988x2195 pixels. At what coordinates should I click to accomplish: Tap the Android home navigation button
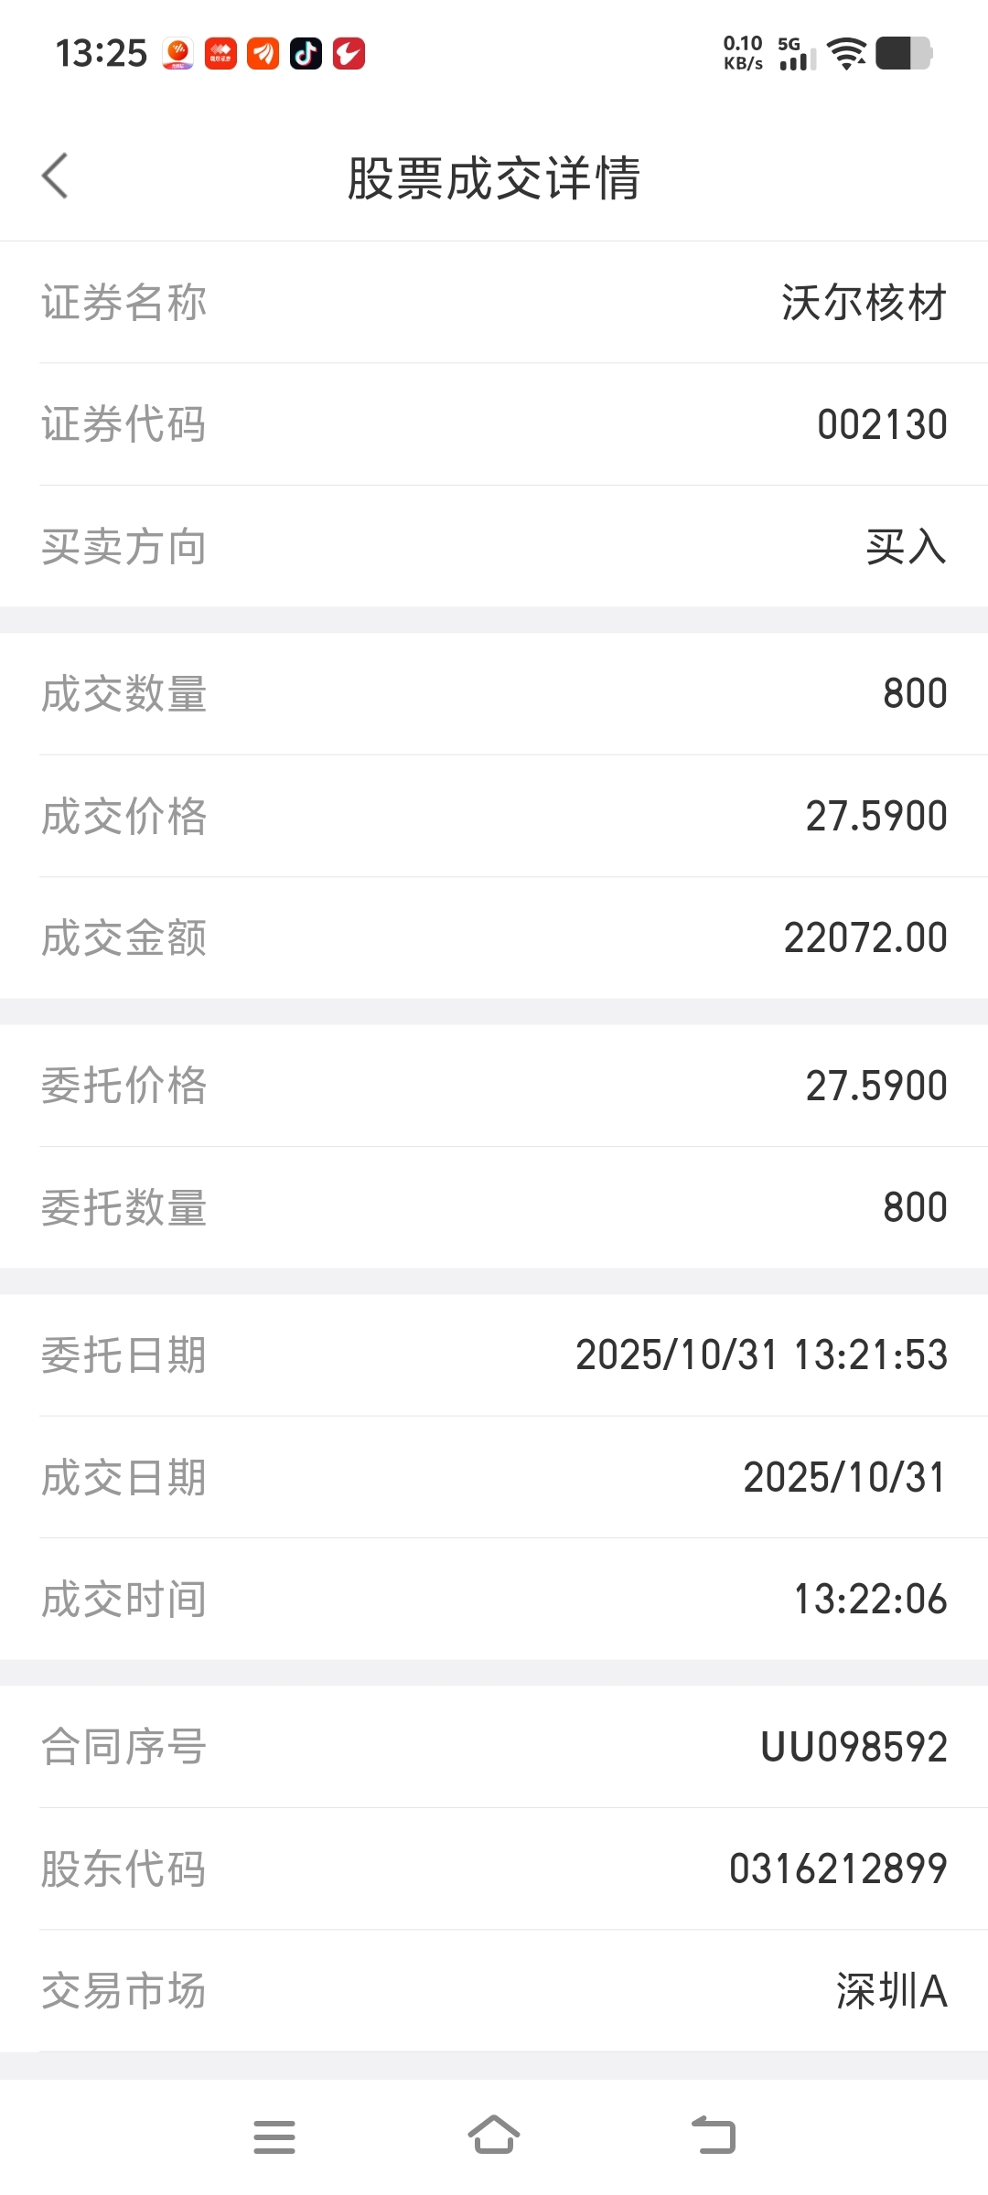pos(494,2136)
